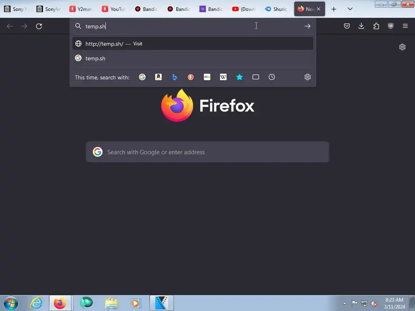Open the clock showing 8:23 AM

click(x=394, y=303)
